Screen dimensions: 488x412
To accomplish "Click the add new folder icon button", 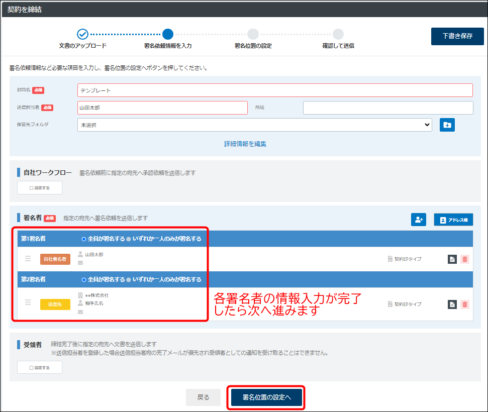I will tap(447, 125).
